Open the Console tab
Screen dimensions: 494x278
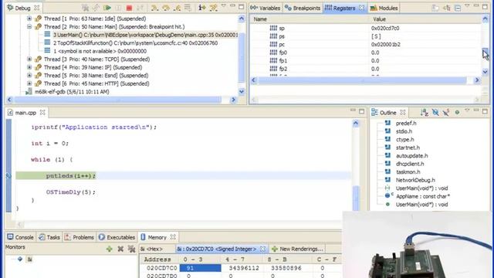tap(21, 237)
